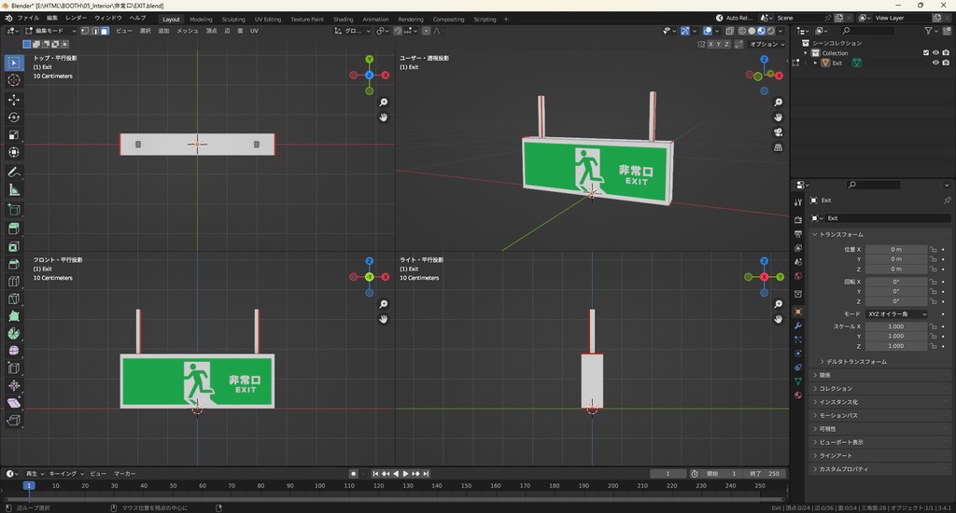Select the Shrink/Fatten tool
956x513 pixels.
click(x=14, y=385)
